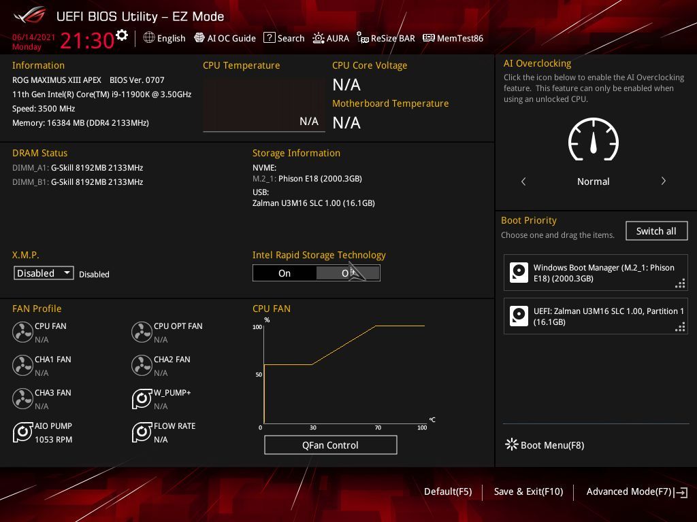Click the exit arrow icon beside Advanced Mode

click(681, 492)
